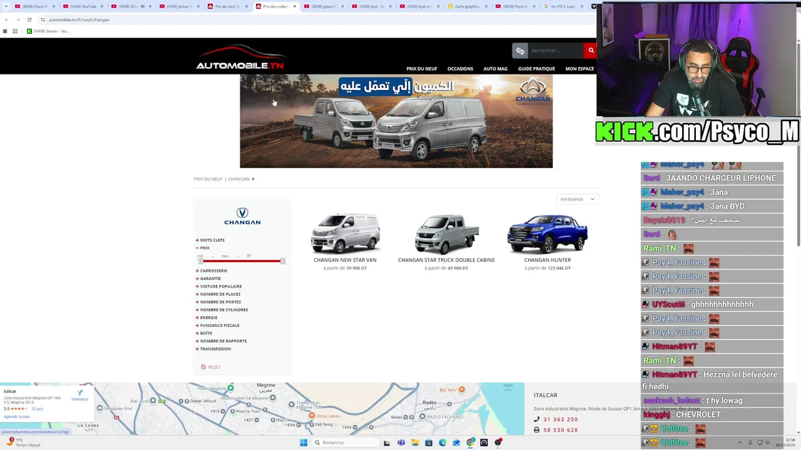Expand the PUISSANCE FISCALE filter

[218, 326]
